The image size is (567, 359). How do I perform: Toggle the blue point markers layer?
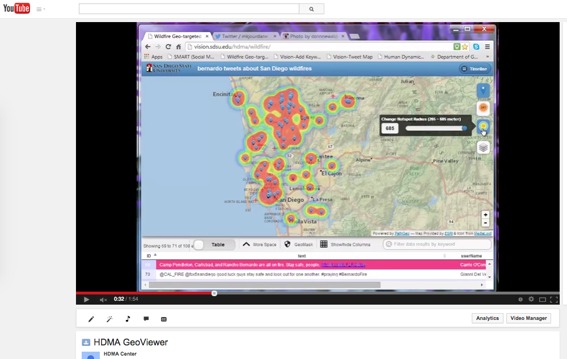(483, 90)
